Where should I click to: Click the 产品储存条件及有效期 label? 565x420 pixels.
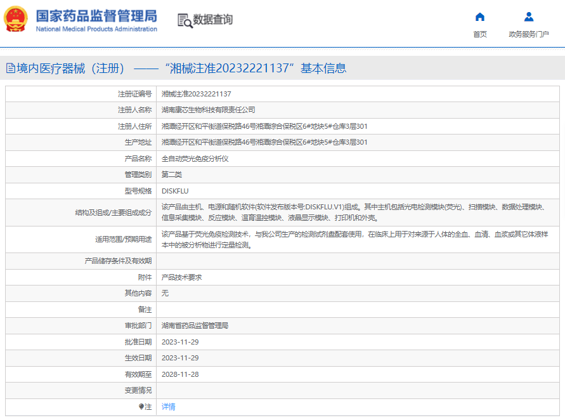[118, 261]
